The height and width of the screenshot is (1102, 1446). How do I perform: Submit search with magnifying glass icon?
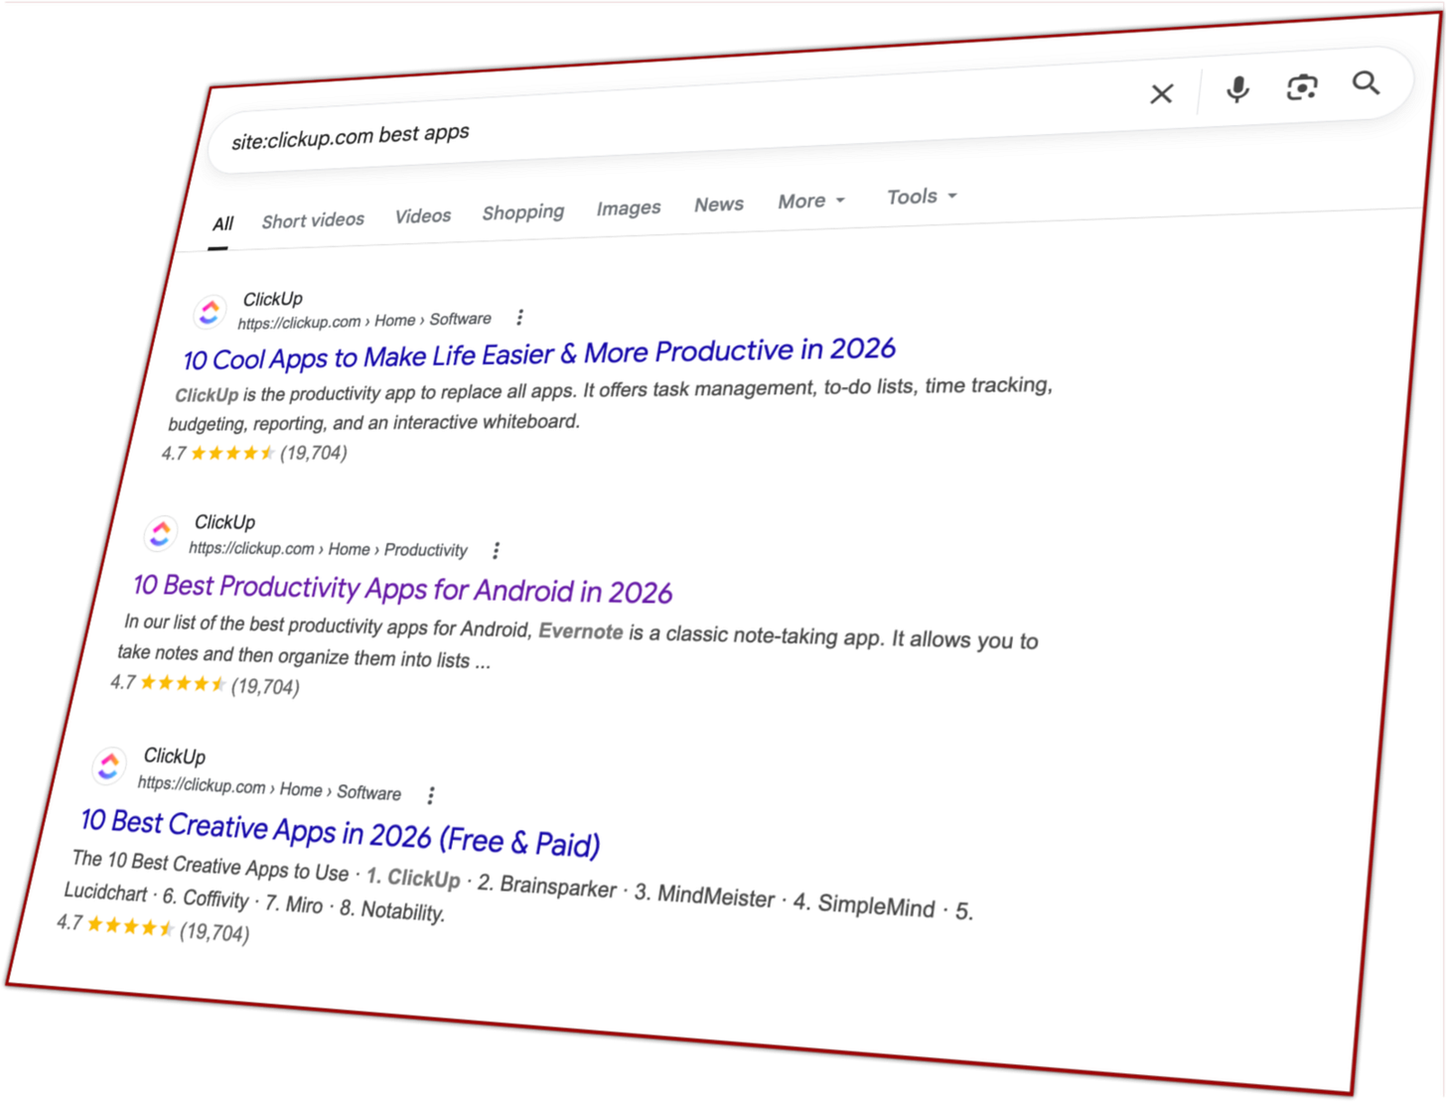coord(1367,83)
